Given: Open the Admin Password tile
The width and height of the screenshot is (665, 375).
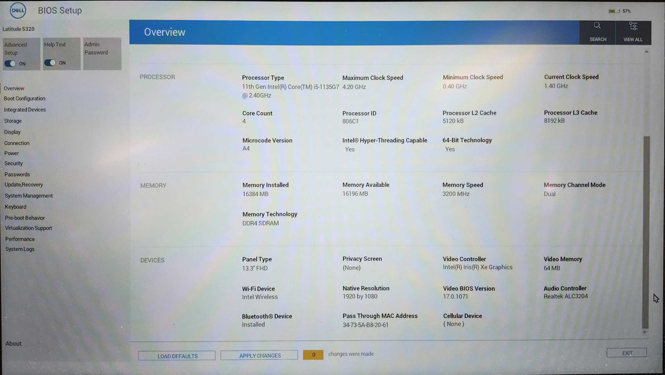Looking at the screenshot, I should (102, 54).
